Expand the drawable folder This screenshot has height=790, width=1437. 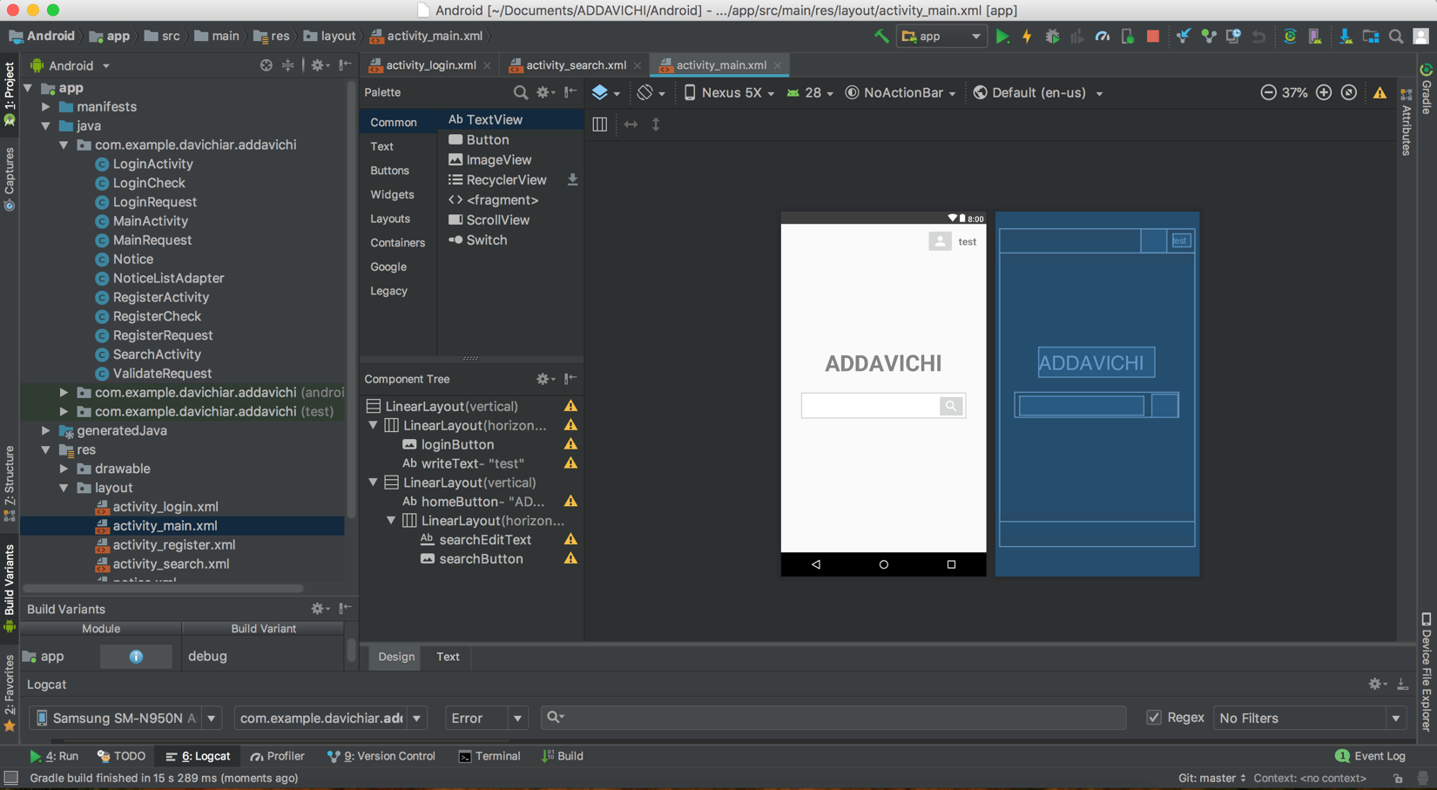(64, 469)
